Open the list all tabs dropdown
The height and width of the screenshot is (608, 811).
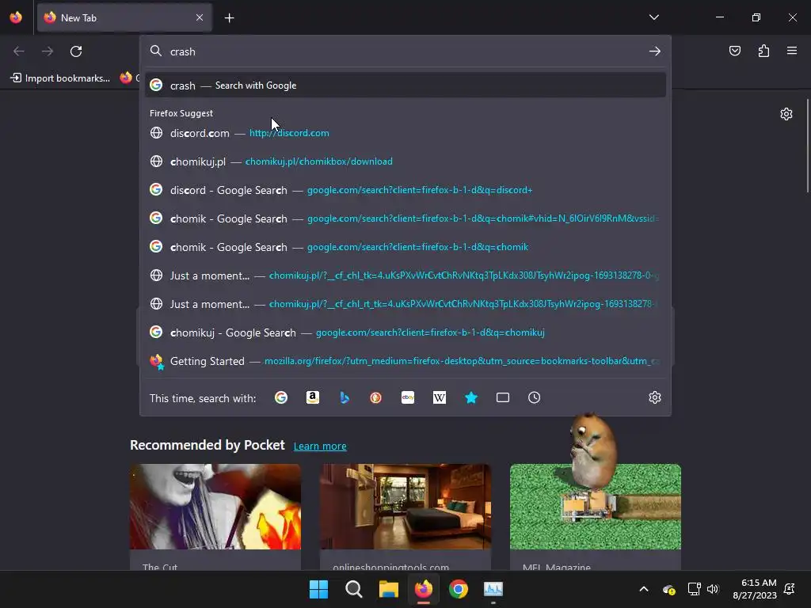653,17
